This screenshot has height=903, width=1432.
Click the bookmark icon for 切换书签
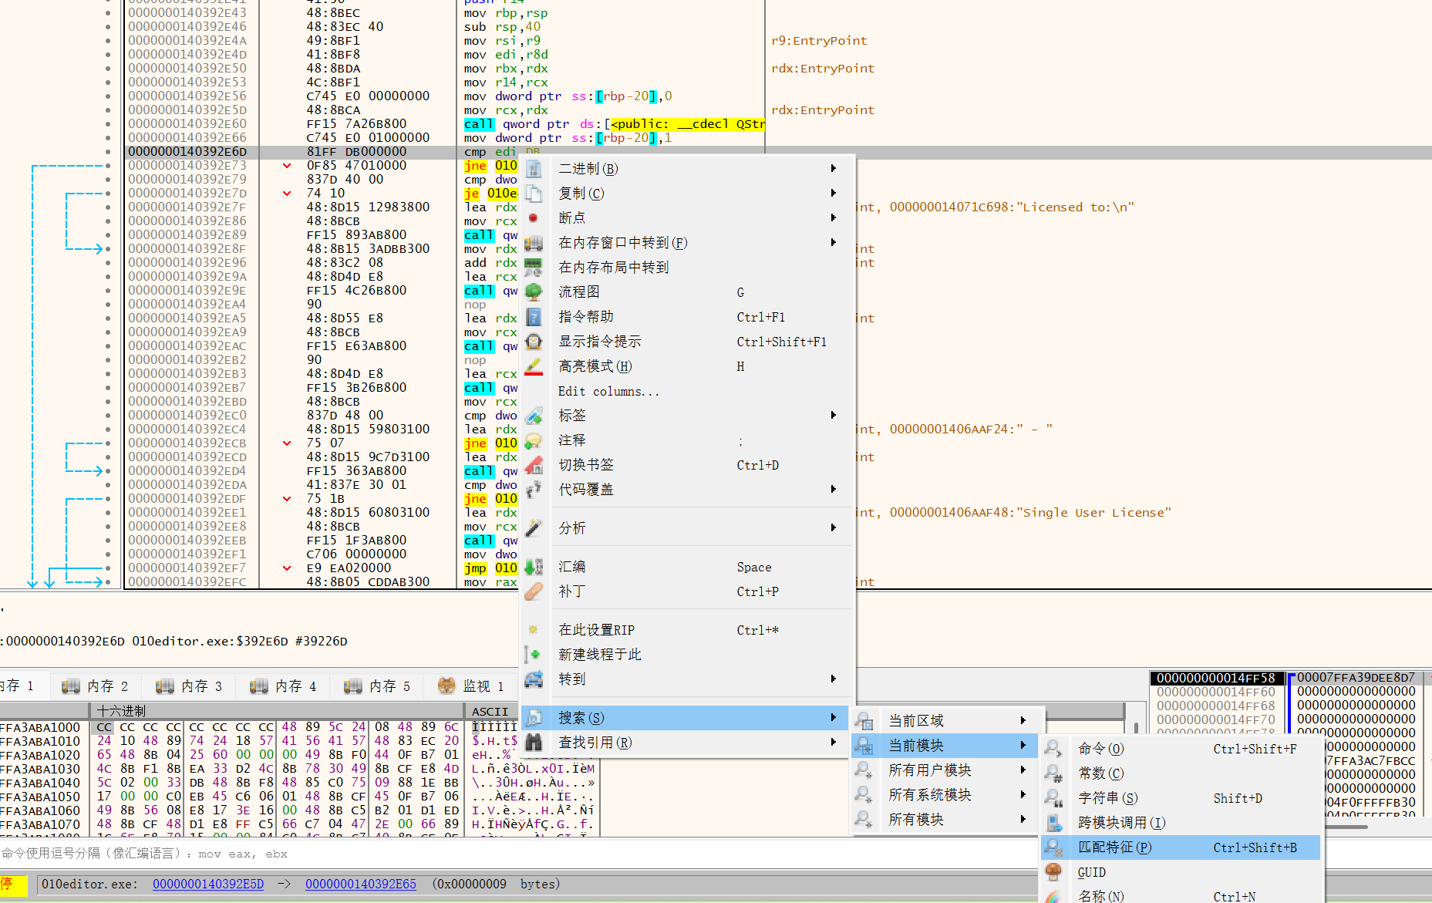(533, 465)
